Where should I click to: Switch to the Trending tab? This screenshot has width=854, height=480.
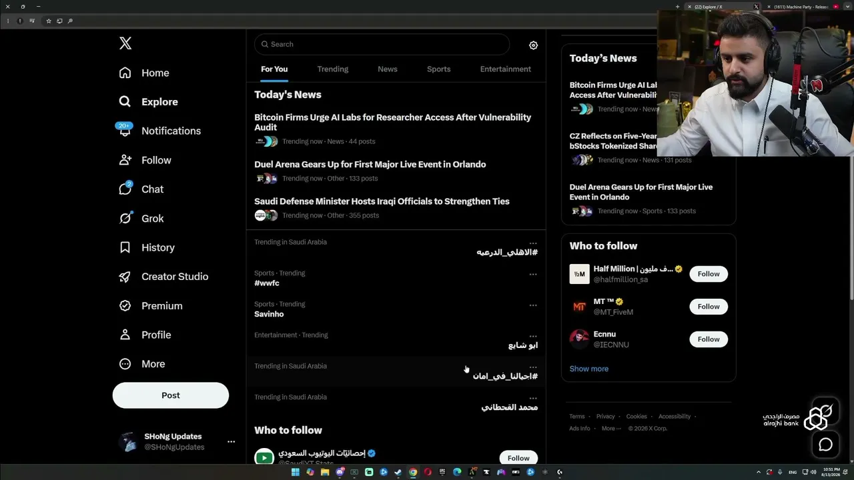pos(333,69)
